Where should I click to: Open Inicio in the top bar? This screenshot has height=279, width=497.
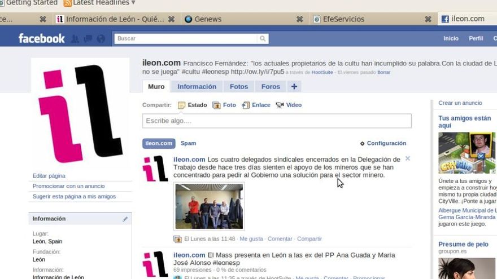tap(451, 38)
